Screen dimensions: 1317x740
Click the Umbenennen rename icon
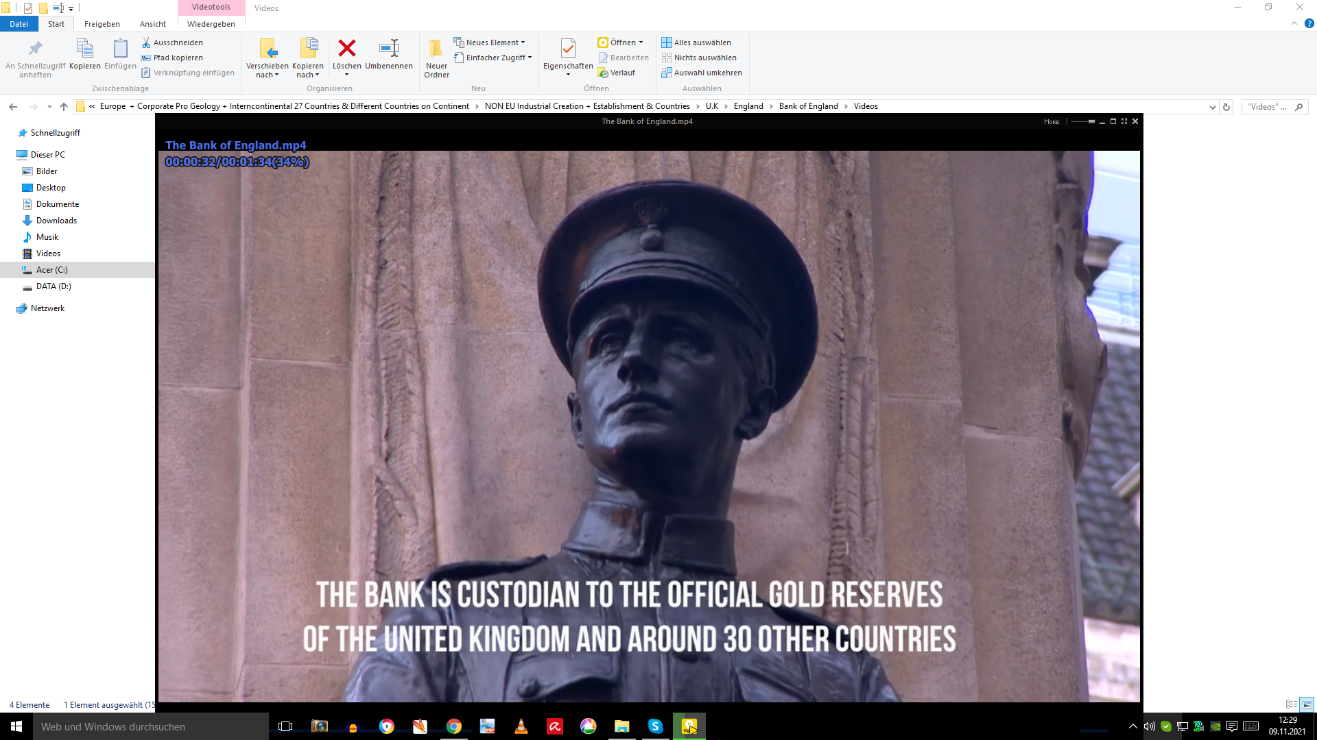point(389,48)
